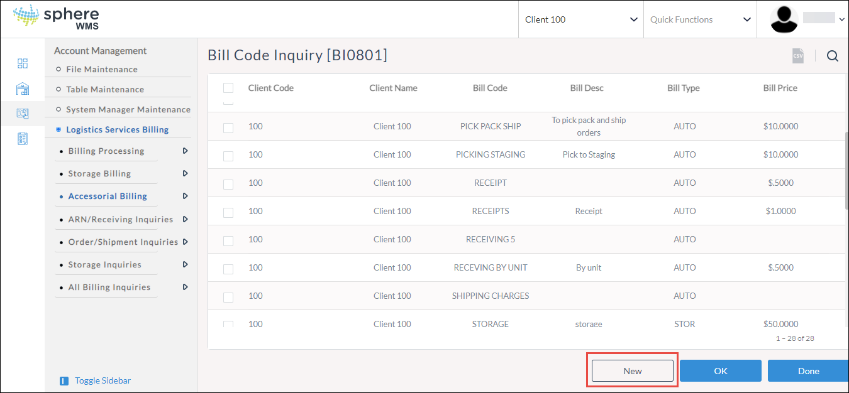The height and width of the screenshot is (393, 849).
Task: Expand Storage Inquiries submenu arrow
Action: [185, 264]
